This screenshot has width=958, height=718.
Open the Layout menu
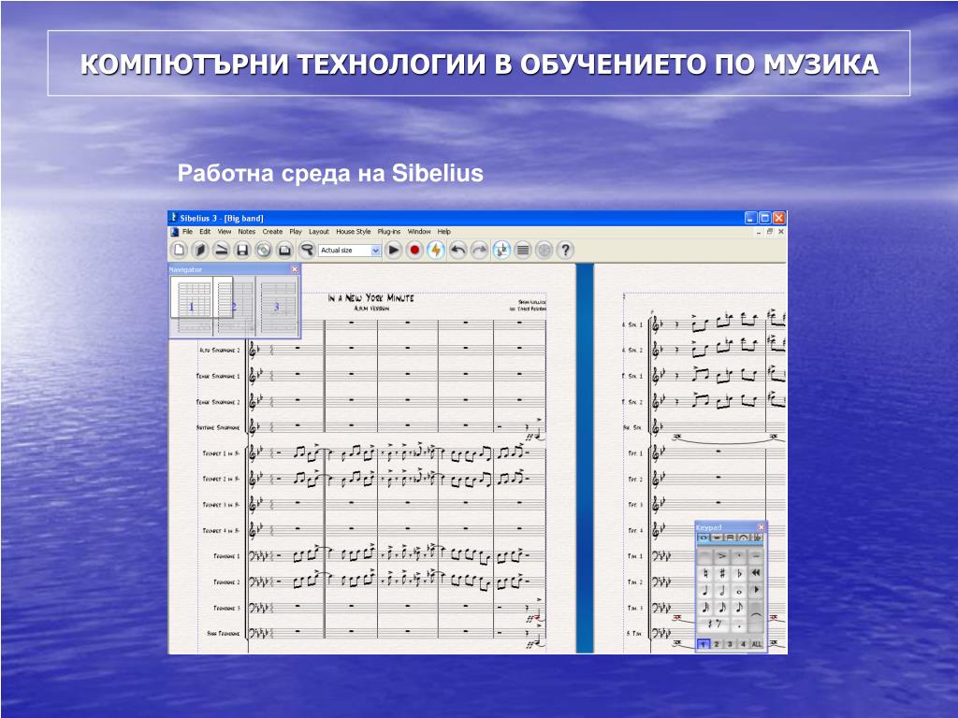(319, 232)
